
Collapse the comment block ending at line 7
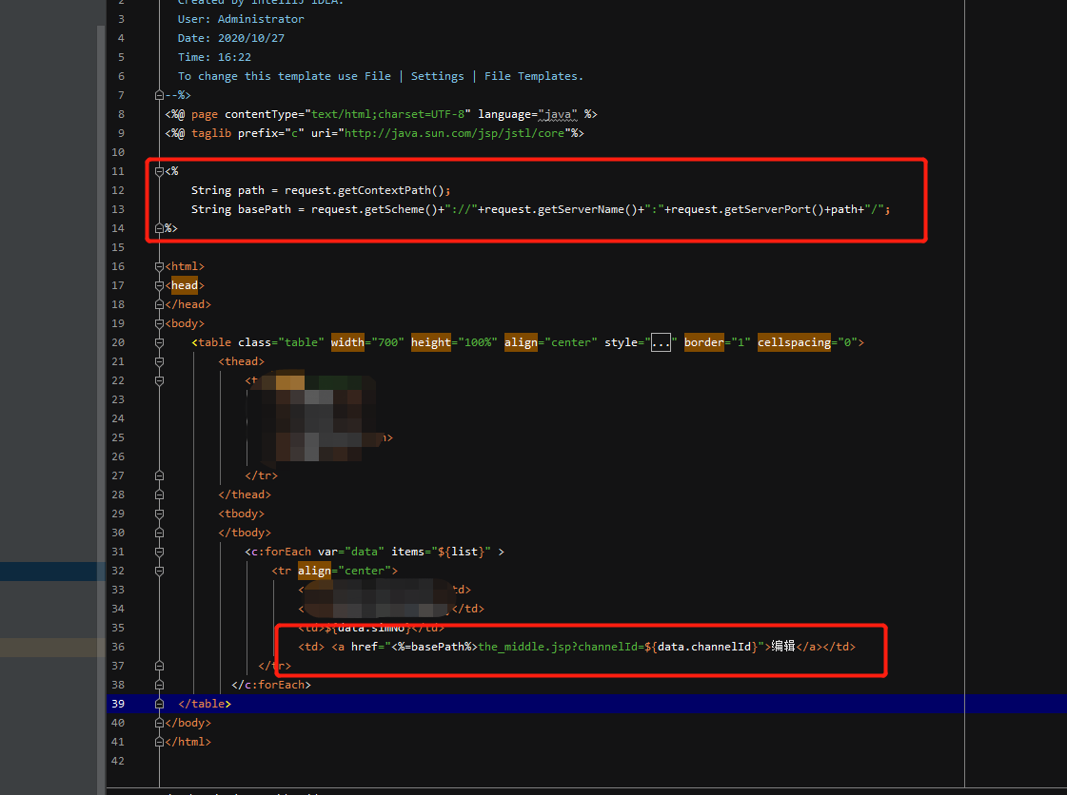click(x=159, y=95)
